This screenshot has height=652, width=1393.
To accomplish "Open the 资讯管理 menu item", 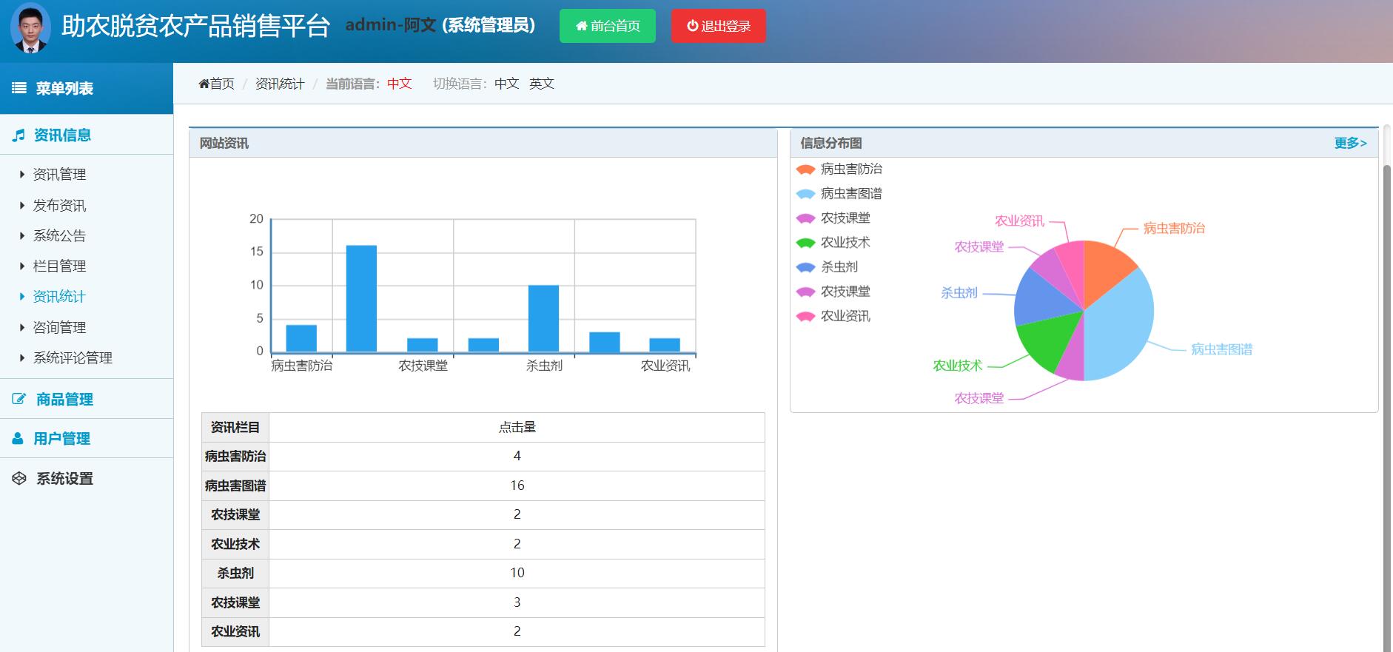I will click(59, 175).
